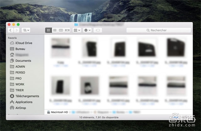The image size is (201, 131).
Task: Select the PERSO folder in sidebar
Action: coord(20,73)
